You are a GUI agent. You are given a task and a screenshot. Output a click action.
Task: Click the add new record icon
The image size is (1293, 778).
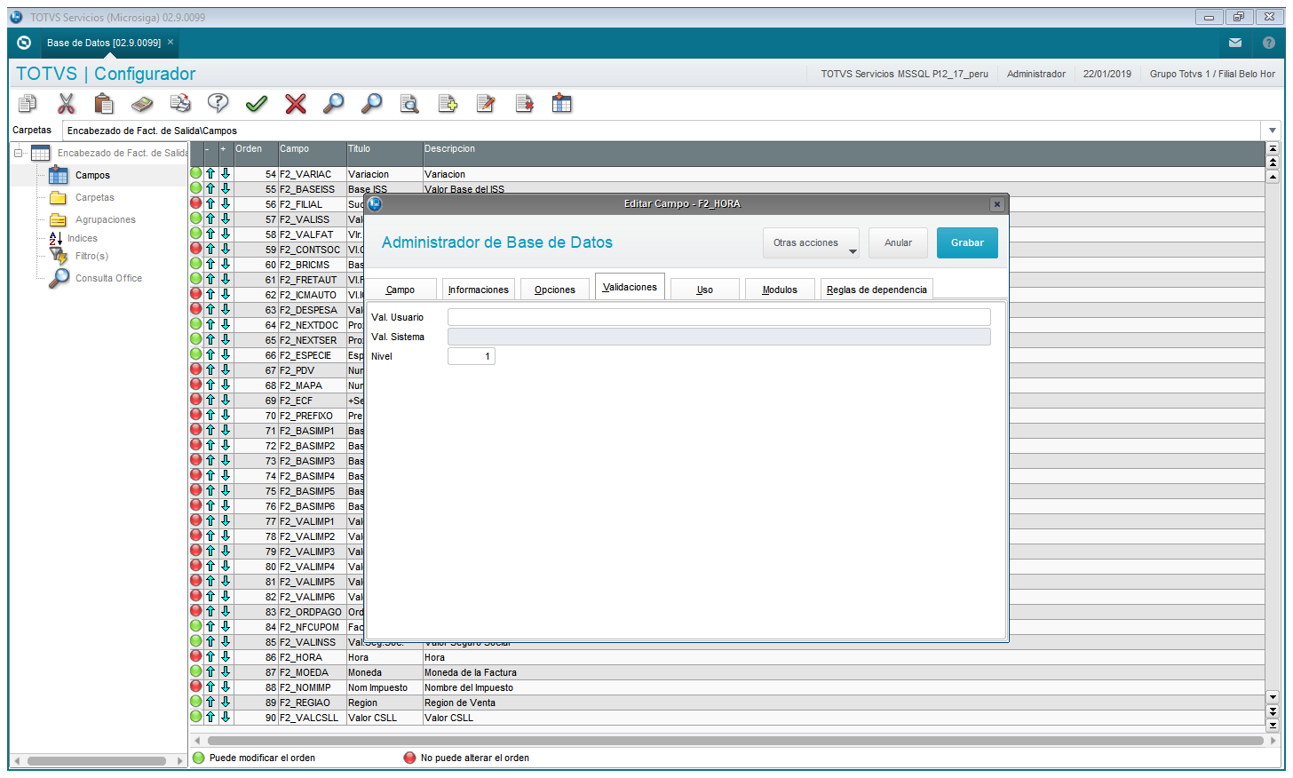click(x=448, y=104)
